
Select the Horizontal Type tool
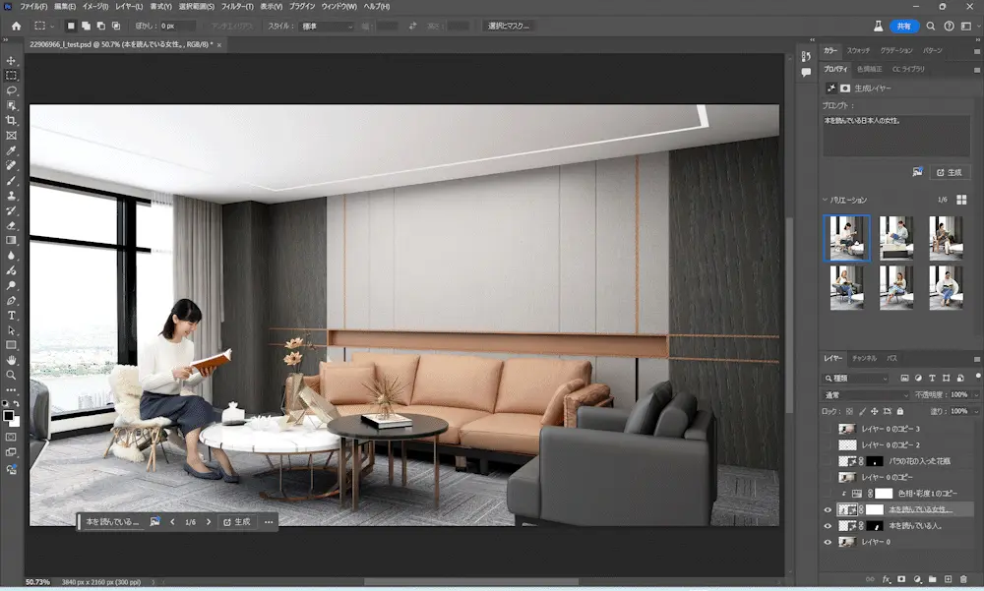11,316
